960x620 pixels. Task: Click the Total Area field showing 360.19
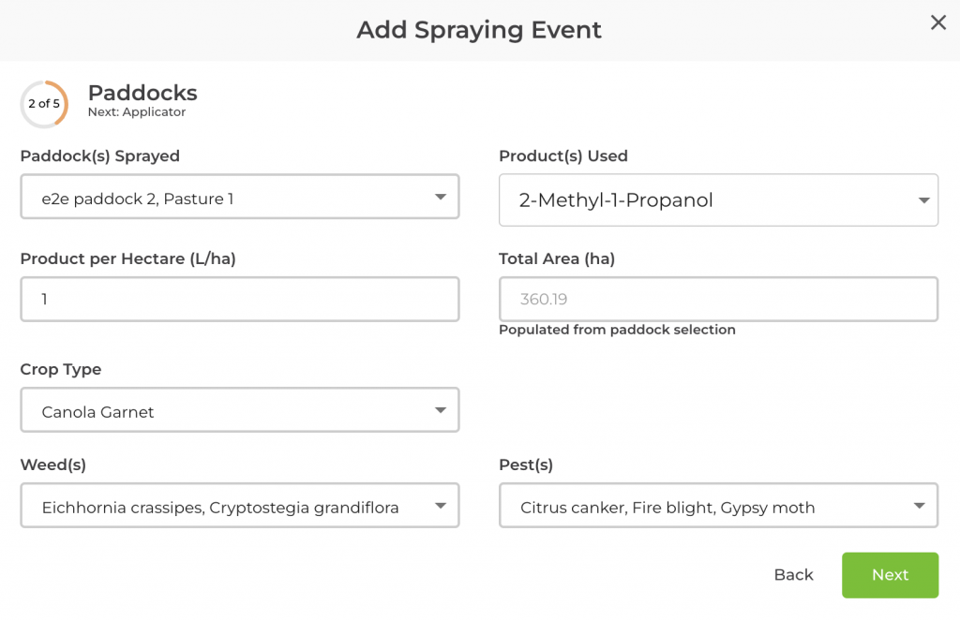point(717,300)
